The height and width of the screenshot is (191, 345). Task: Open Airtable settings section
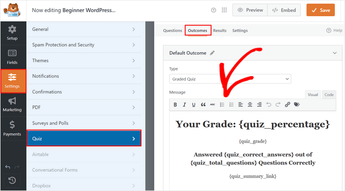click(x=84, y=155)
